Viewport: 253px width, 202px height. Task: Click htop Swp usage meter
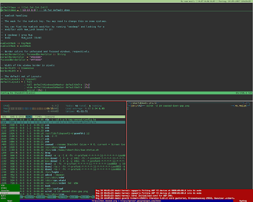click(x=31, y=111)
